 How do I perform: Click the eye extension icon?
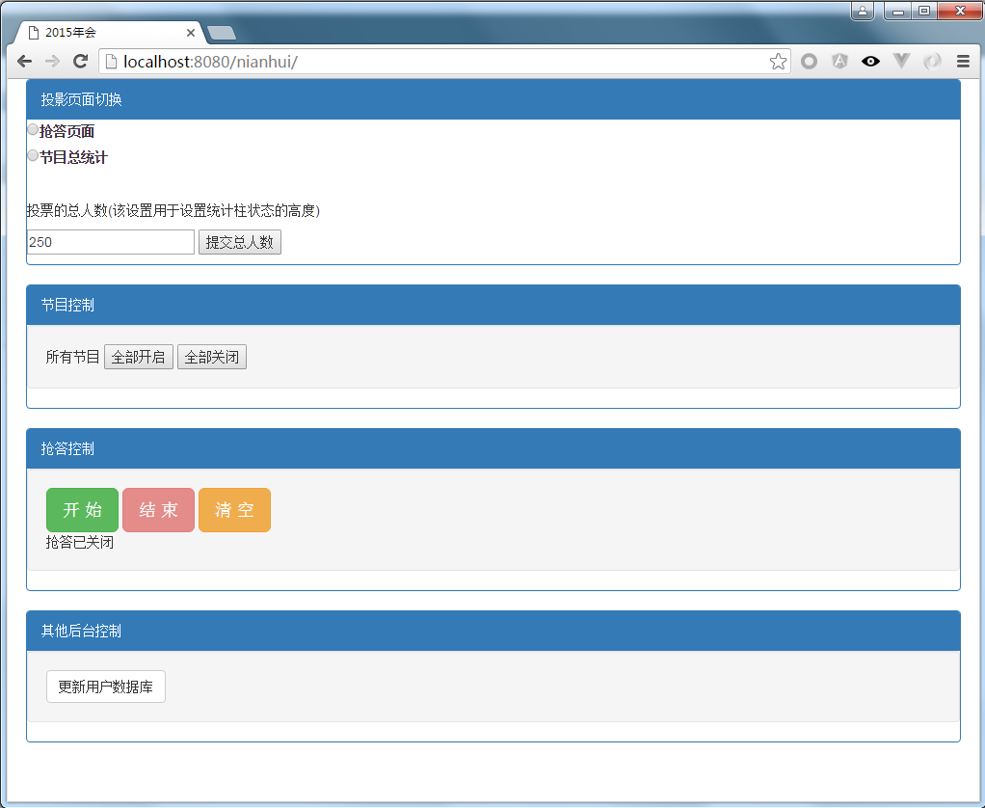click(x=870, y=61)
